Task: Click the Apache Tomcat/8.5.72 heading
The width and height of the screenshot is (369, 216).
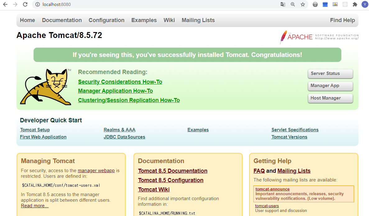Action: 59,35
